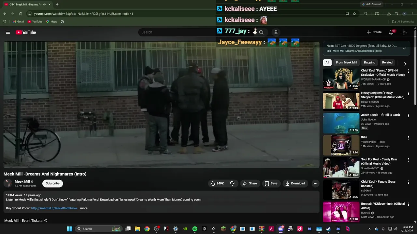Show more filter chips arrow
Screen dimensions: 417x234
click(405, 64)
